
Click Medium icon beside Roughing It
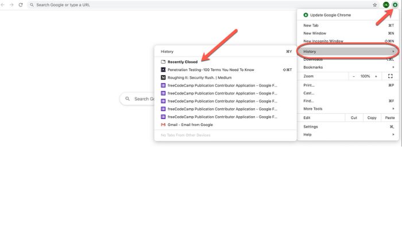163,77
